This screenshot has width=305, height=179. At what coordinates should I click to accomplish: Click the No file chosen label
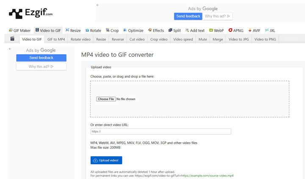[x=126, y=99]
